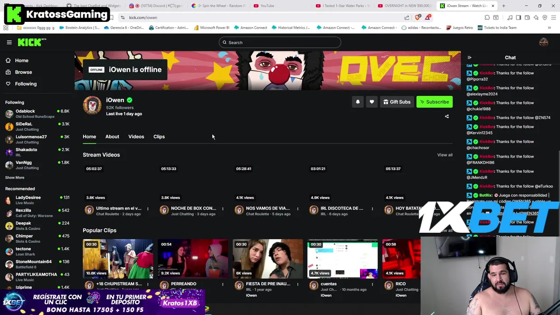Open PARTYLIKEAMOTHA recommended channel
Image resolution: width=560 pixels, height=315 pixels.
point(37,277)
